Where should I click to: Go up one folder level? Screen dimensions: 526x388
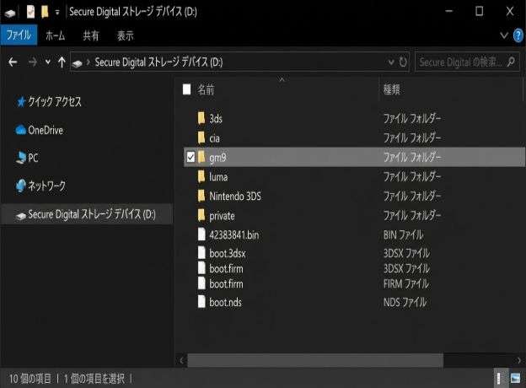pos(62,62)
